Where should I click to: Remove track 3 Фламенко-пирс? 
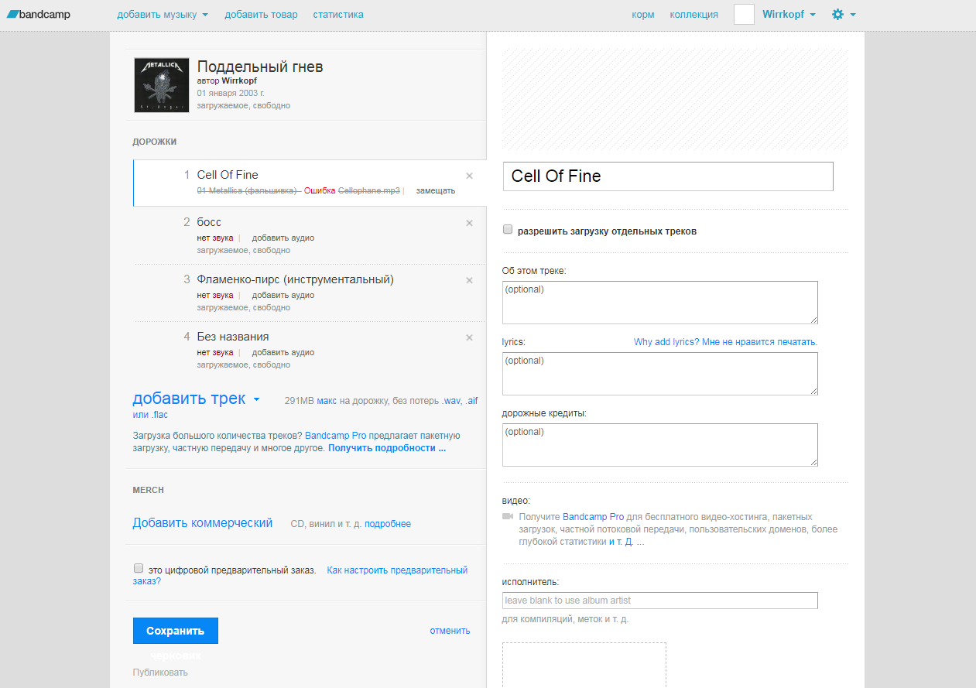click(469, 280)
